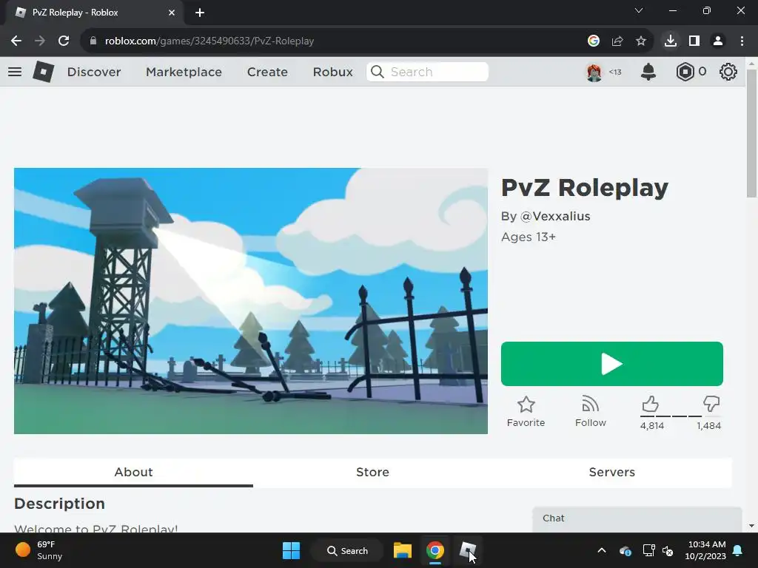Click the dislike count 1,484
The height and width of the screenshot is (568, 758).
point(708,425)
